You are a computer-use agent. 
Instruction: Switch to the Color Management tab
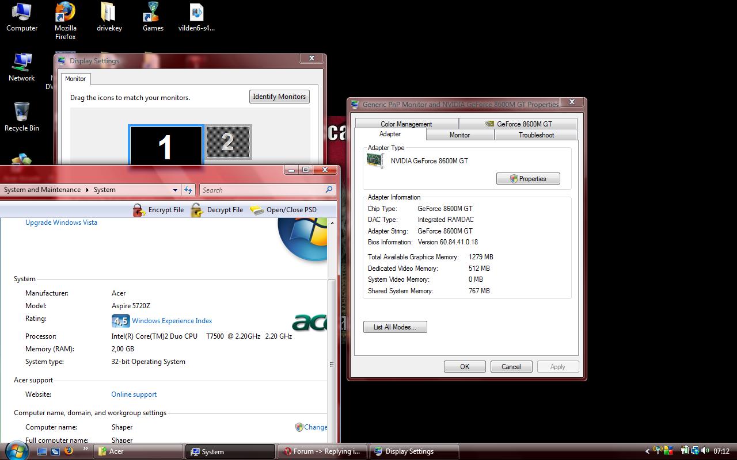click(407, 124)
